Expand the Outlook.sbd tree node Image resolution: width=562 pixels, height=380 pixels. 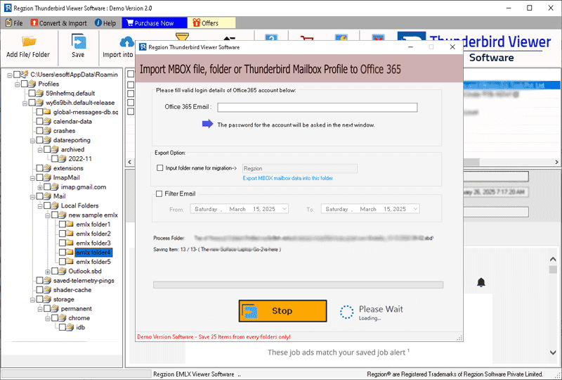click(47, 271)
